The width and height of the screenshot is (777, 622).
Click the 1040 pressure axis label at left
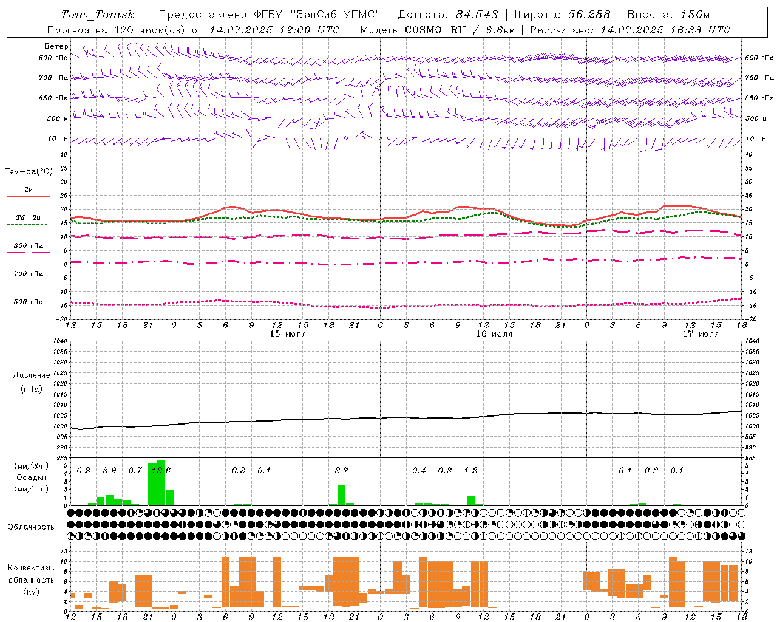[59, 341]
